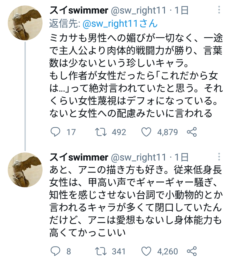Screen dimensions: 232x264
Task: Open スイswimmer's name on the first tweet
Action: tap(79, 10)
